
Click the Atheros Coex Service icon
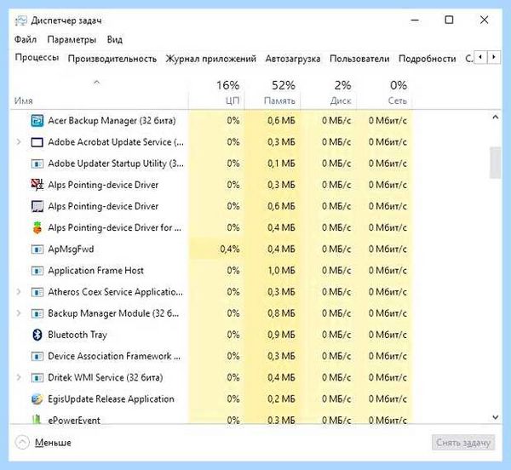pos(37,292)
